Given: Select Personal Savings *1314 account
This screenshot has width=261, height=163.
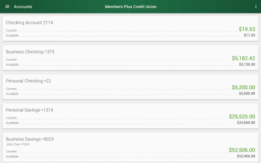Looking at the screenshot, I should tap(29, 110).
